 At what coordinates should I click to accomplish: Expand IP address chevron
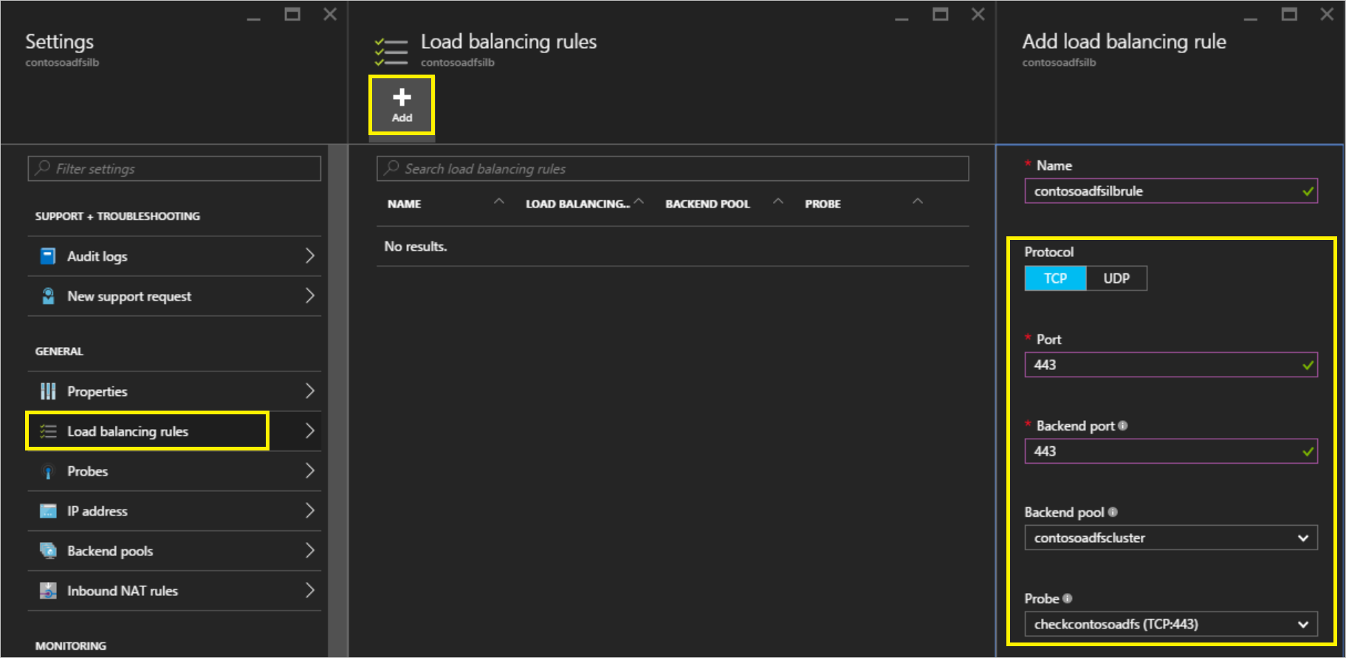point(310,510)
